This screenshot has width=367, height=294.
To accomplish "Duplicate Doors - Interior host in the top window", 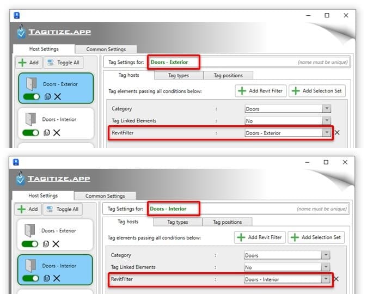I will pyautogui.click(x=47, y=133).
